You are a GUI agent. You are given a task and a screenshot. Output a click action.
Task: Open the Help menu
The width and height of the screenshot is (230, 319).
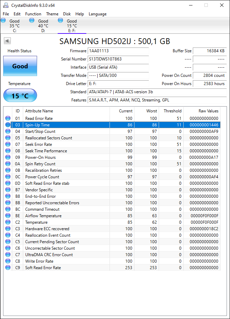(80, 14)
